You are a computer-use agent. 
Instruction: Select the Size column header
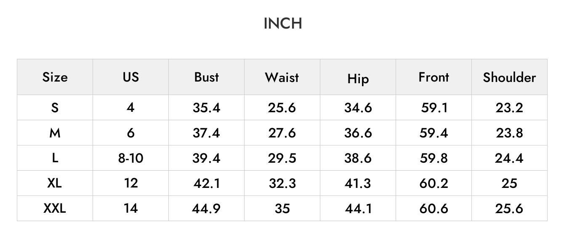[x=55, y=77]
